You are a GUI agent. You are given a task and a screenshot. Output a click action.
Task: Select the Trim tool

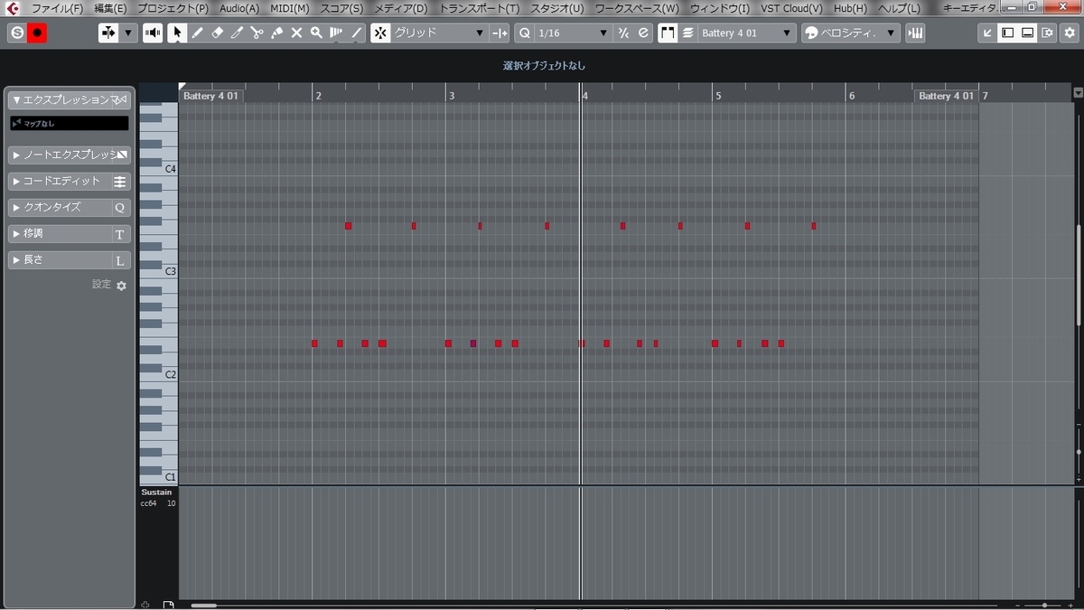tap(237, 33)
